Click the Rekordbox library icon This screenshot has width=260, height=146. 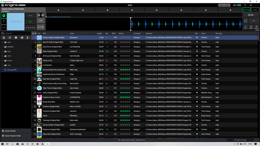pos(15,38)
